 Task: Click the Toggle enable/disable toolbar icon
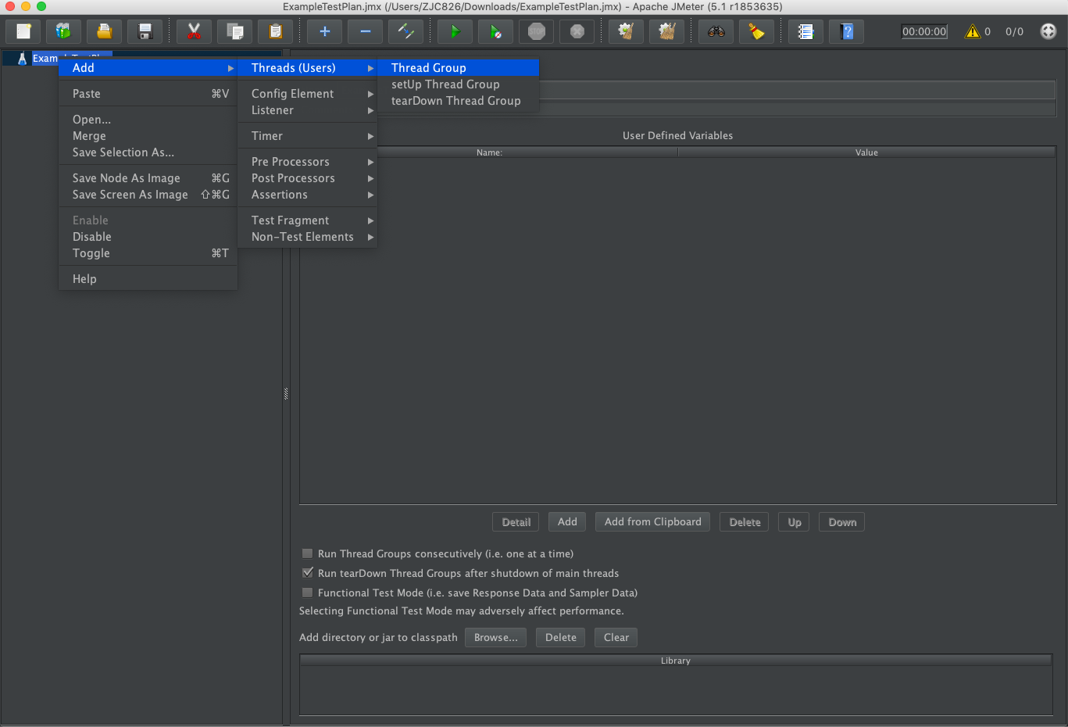(405, 31)
